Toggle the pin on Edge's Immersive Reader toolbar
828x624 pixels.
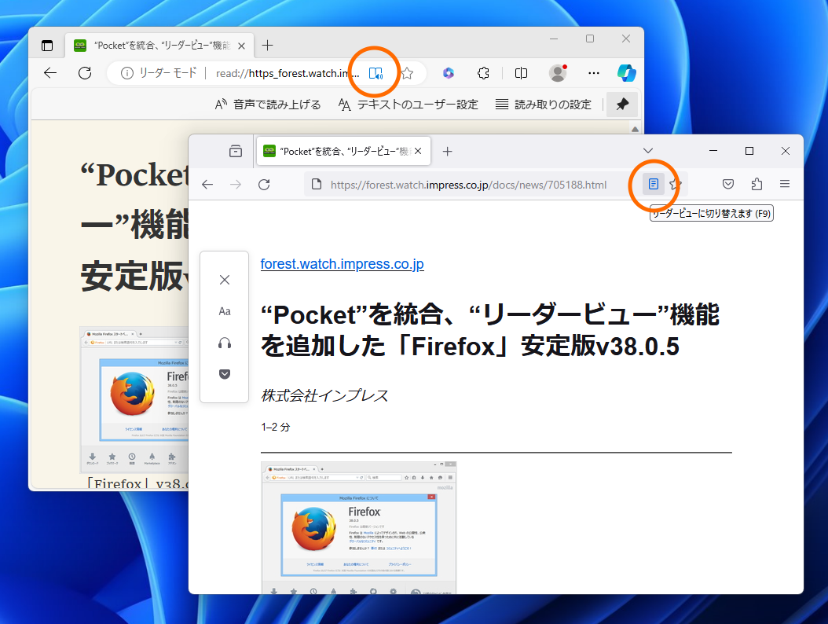pos(621,104)
